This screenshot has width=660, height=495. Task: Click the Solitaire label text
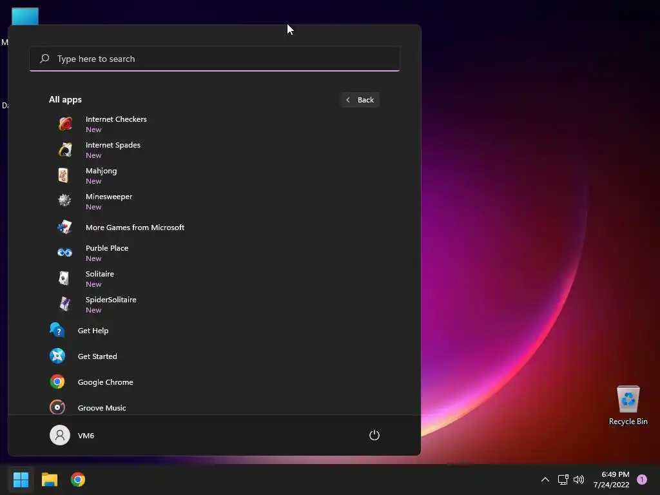pos(100,273)
